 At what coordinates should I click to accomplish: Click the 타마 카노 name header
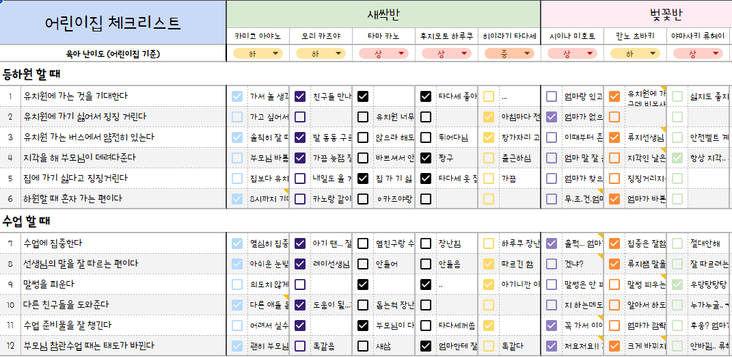[x=383, y=36]
